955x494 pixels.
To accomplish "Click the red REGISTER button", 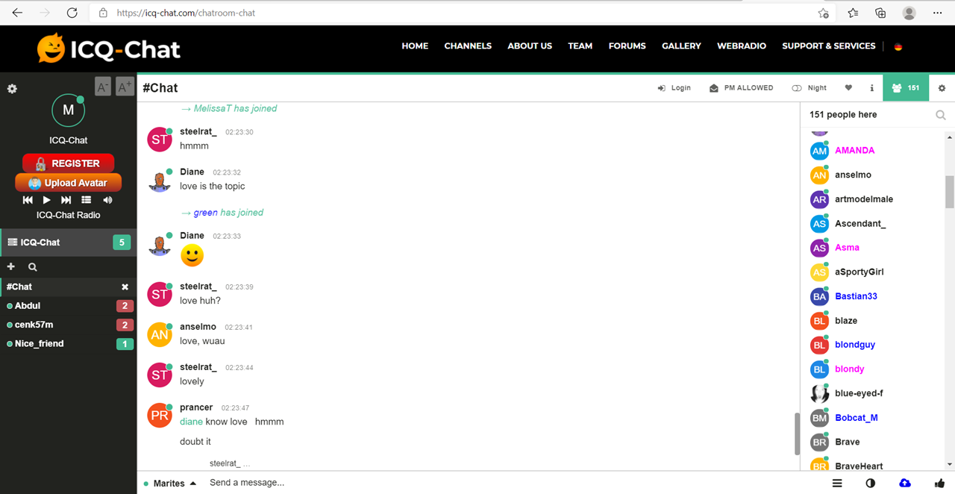I will (68, 163).
